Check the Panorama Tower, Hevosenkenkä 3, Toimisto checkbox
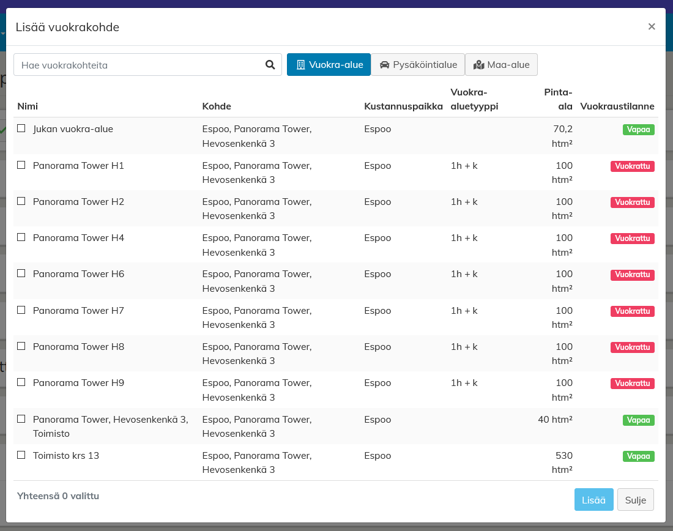Image resolution: width=673 pixels, height=531 pixels. click(x=21, y=419)
